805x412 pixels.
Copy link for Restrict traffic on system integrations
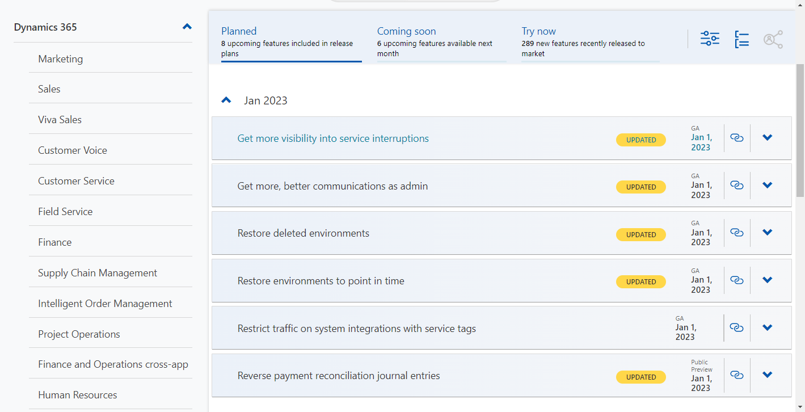point(736,327)
